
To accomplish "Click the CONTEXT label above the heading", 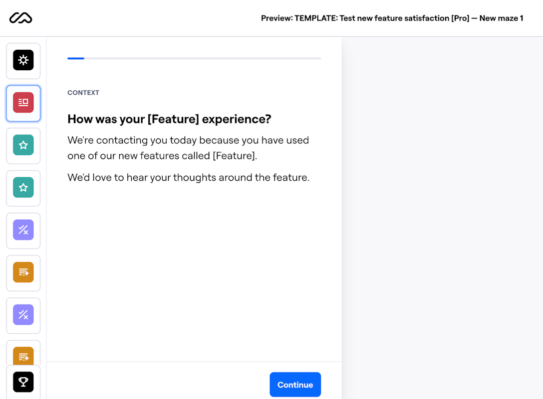I will tap(83, 93).
